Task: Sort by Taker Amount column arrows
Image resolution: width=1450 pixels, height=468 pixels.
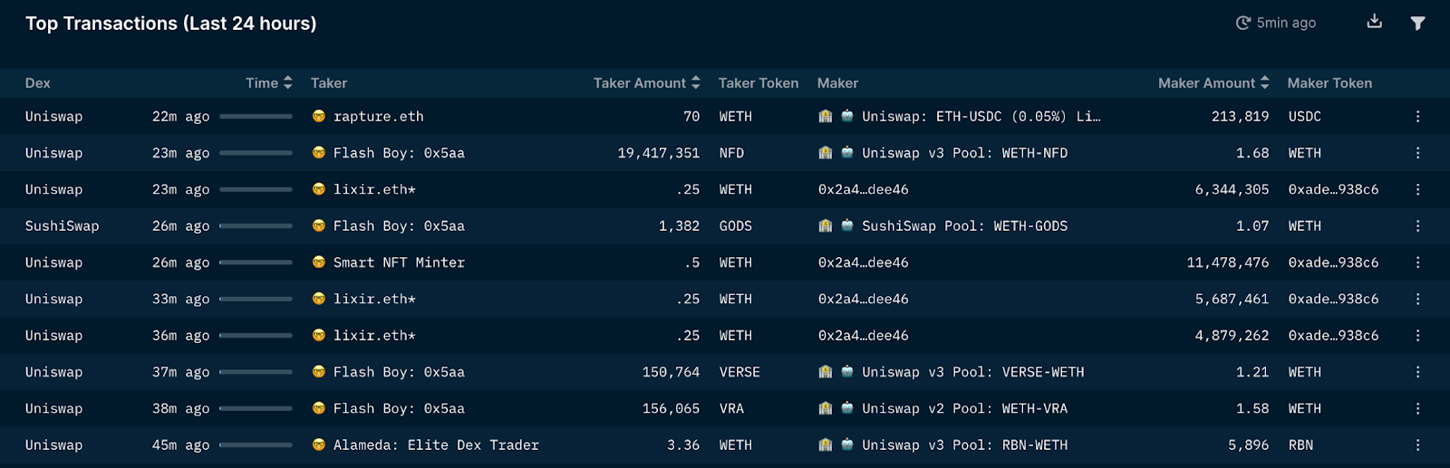Action: pos(696,82)
